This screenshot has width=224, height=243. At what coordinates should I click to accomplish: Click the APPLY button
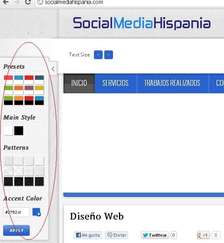tap(16, 230)
